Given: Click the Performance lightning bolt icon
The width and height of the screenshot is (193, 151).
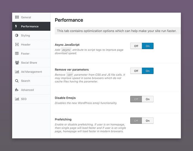Looking at the screenshot, I should [16, 26].
